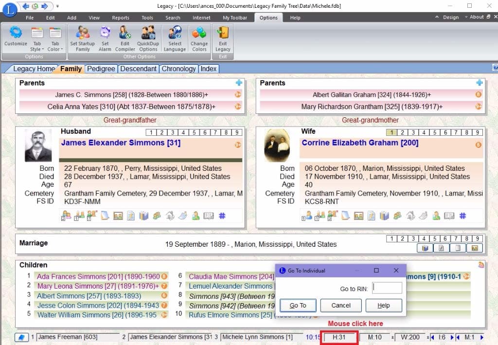Toggle husband tag 1
Image resolution: width=498 pixels, height=345 pixels.
(x=151, y=132)
